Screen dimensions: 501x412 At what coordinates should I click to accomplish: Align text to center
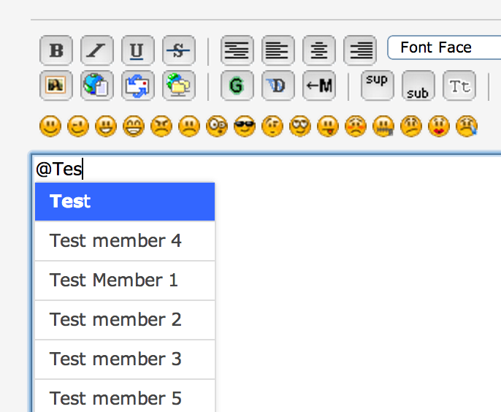(x=319, y=50)
